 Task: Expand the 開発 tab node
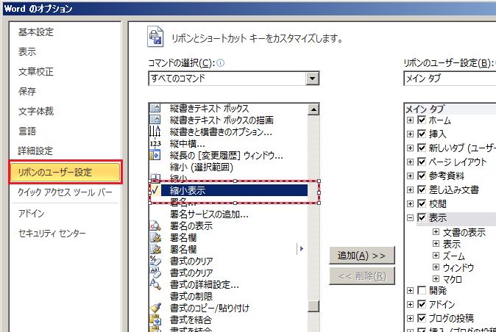click(411, 290)
